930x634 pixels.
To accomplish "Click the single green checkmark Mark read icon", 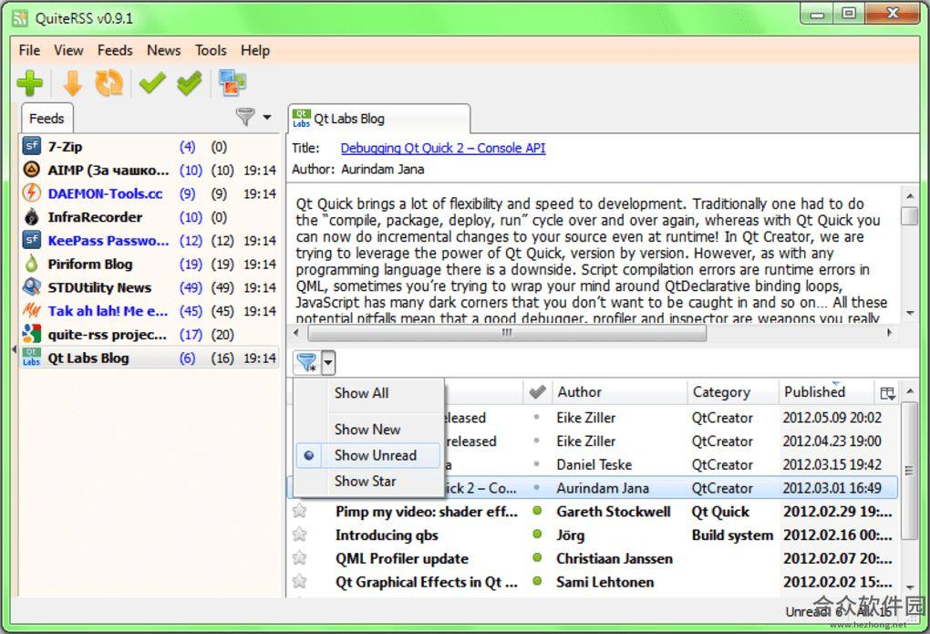I will tap(152, 83).
